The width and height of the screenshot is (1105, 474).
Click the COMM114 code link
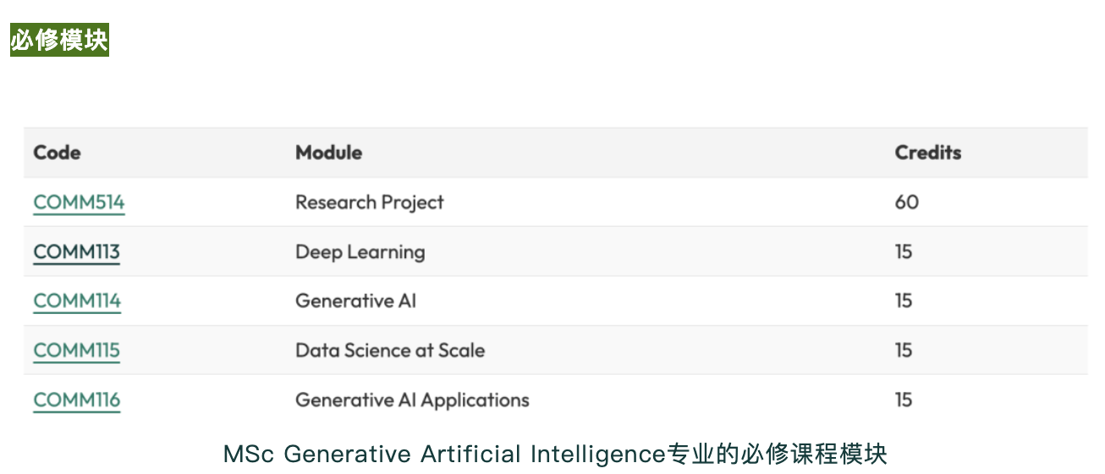pos(77,300)
